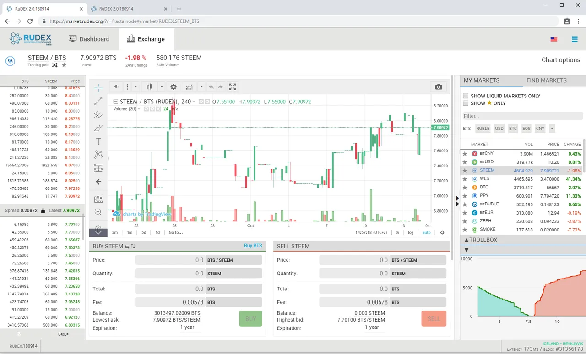Open the Find Markets tab
Image resolution: width=586 pixels, height=354 pixels.
point(547,80)
